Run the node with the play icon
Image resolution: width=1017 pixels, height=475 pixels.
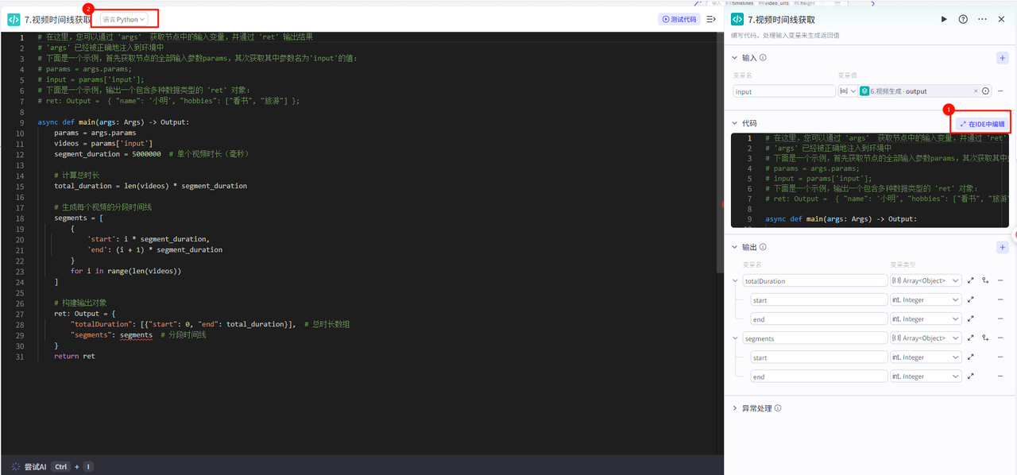click(944, 19)
